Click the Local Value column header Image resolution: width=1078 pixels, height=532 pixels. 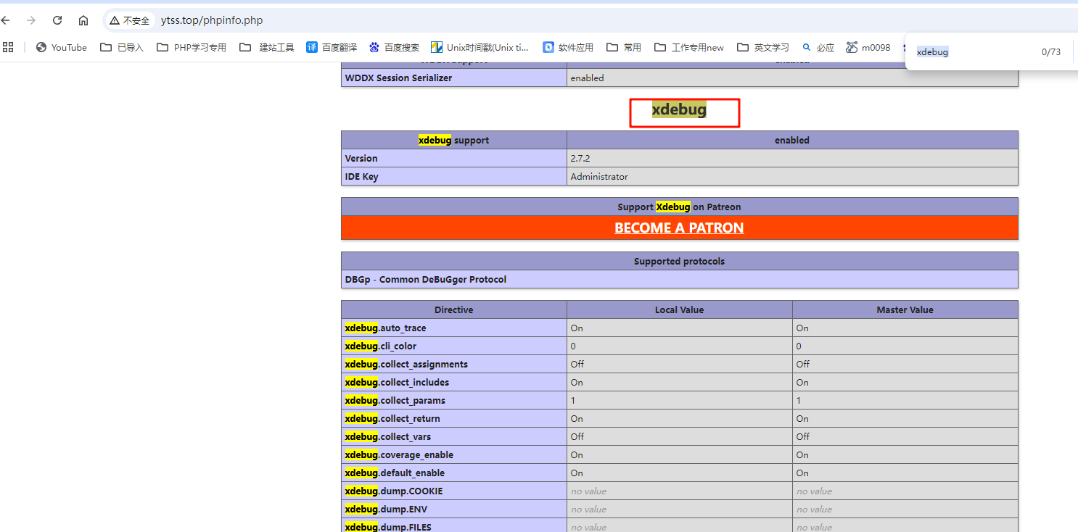pyautogui.click(x=680, y=309)
